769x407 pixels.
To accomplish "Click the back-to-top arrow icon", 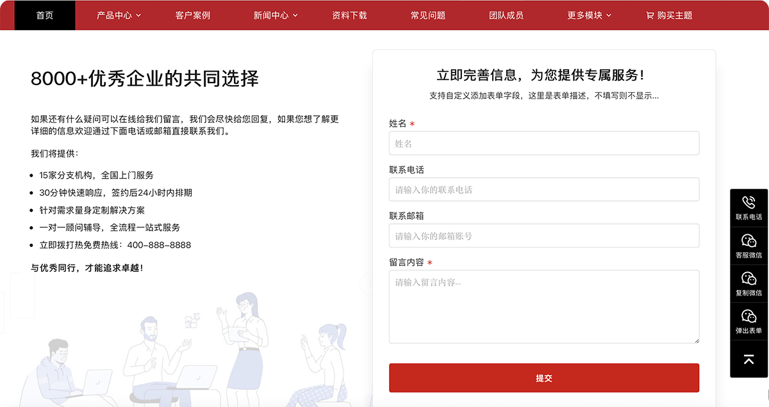I will (x=748, y=359).
